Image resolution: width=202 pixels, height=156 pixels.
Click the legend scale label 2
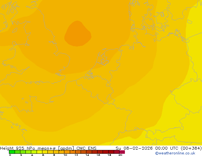point(21,155)
